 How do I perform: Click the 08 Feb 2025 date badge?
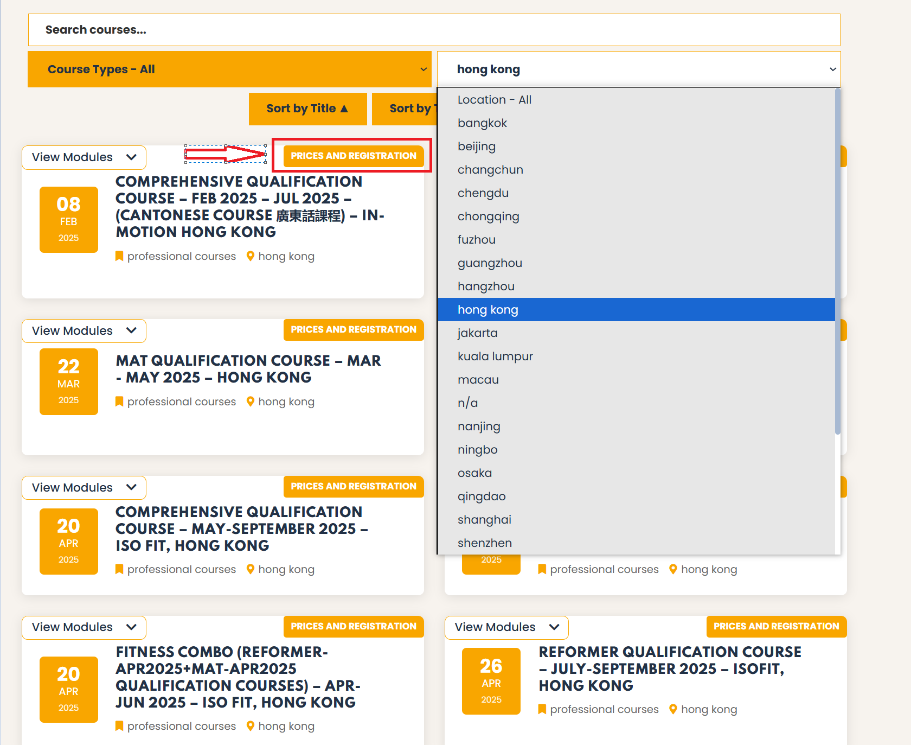[x=68, y=220]
